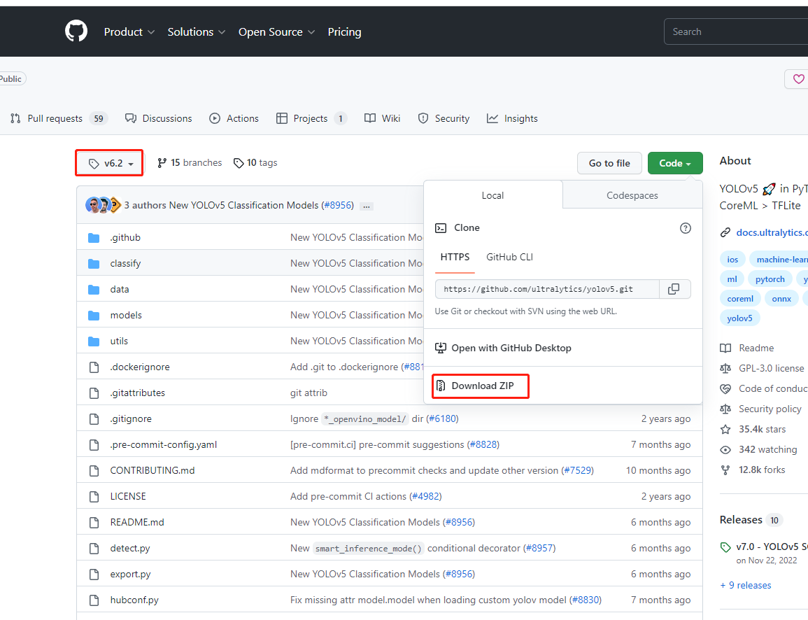Click the docs link chain icon
Image resolution: width=808 pixels, height=620 pixels.
(x=725, y=232)
